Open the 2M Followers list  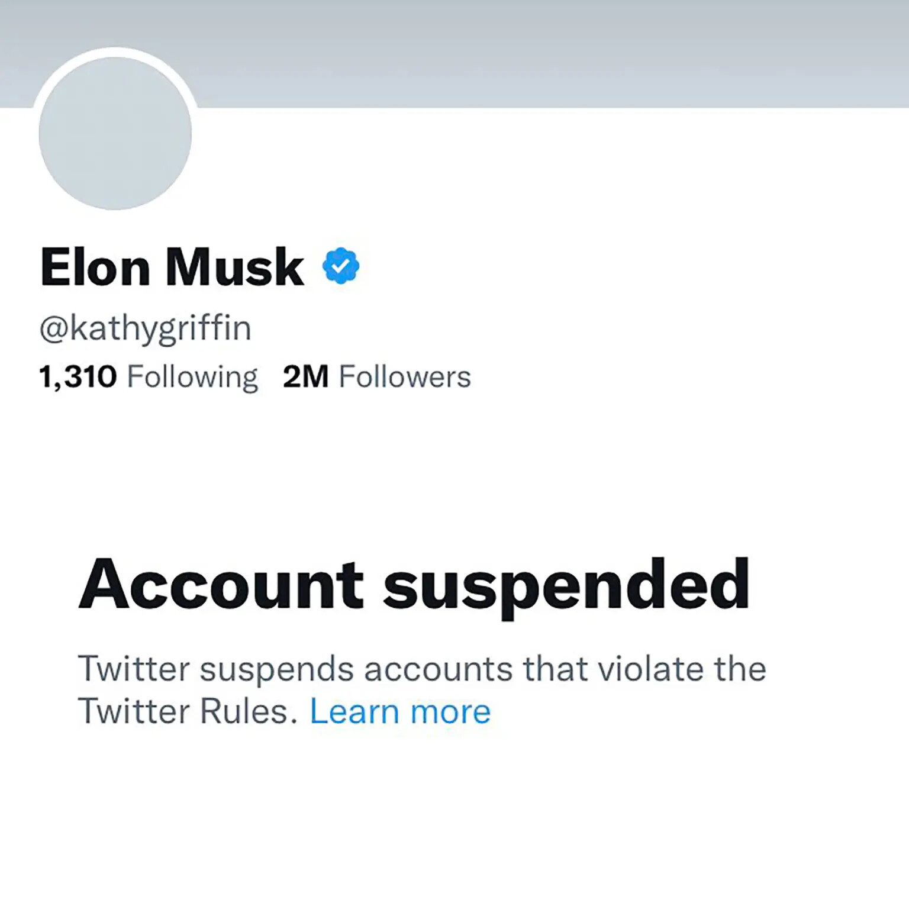point(377,377)
